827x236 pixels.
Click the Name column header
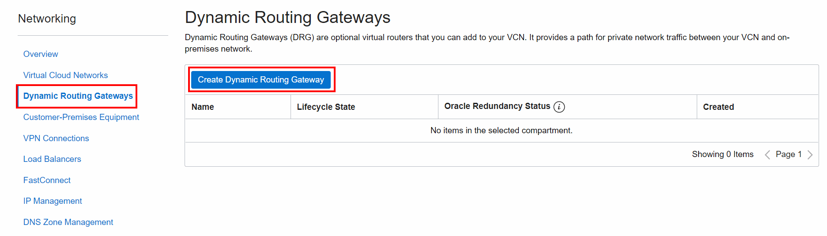coord(203,107)
